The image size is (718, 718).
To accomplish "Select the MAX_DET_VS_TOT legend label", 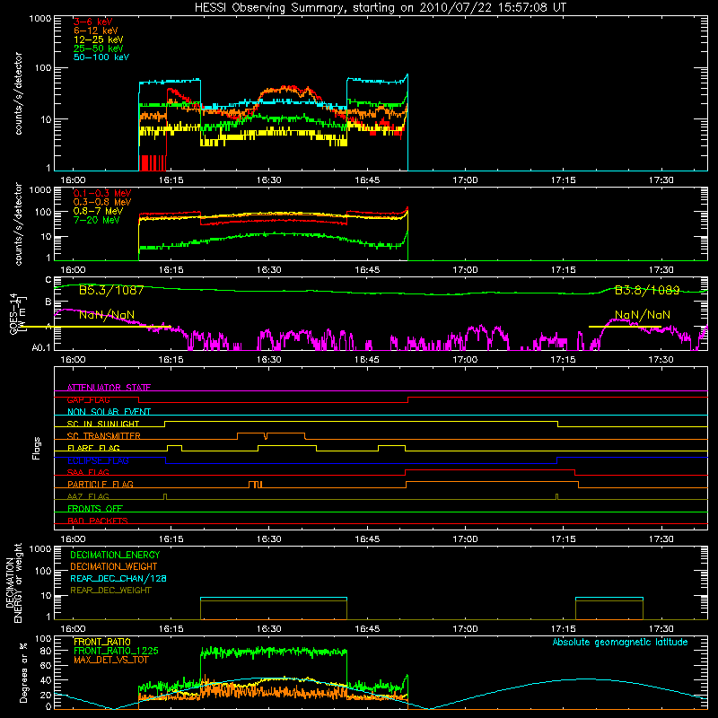I will tap(110, 660).
